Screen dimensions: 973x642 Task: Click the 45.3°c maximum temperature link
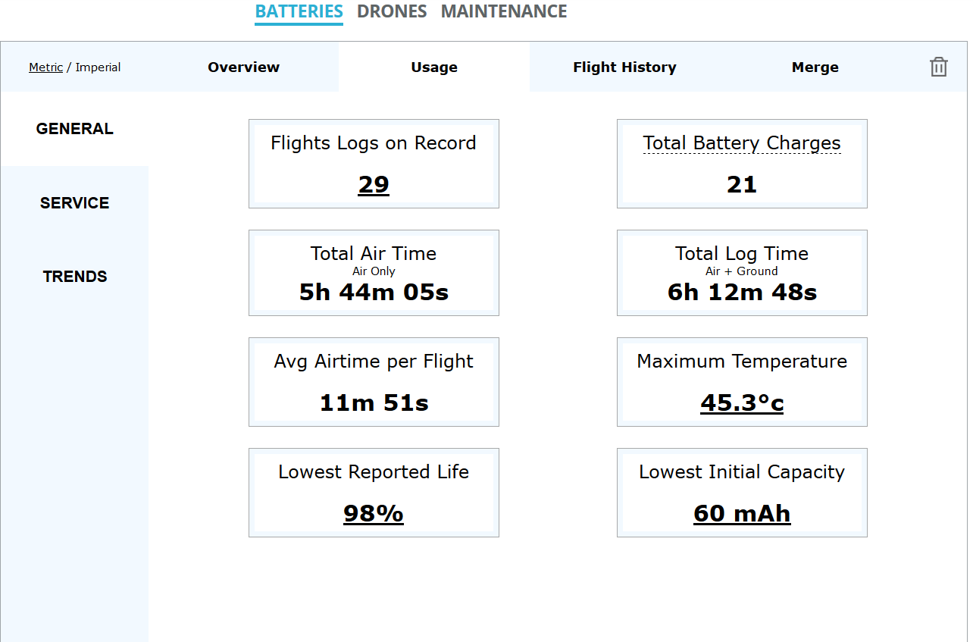tap(741, 402)
